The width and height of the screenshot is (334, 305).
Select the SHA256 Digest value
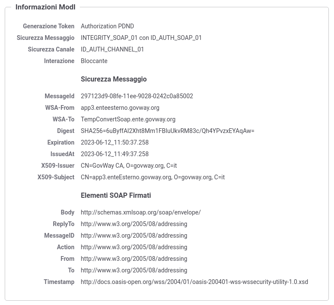click(x=167, y=131)
